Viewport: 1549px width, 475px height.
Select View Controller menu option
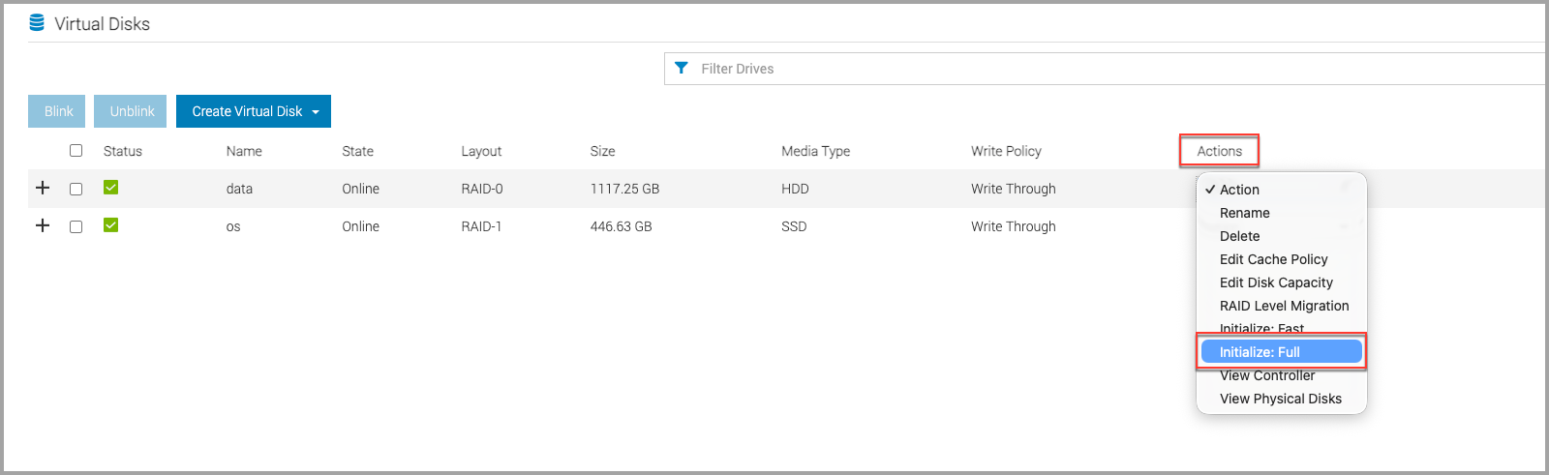1281,376
